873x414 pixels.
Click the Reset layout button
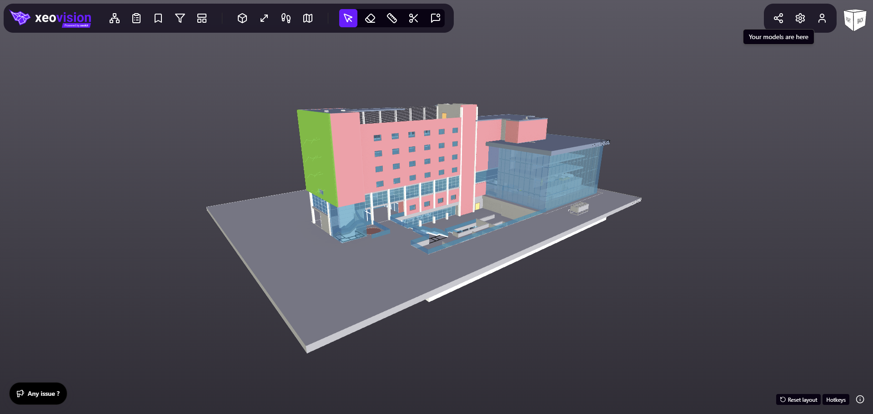(798, 399)
